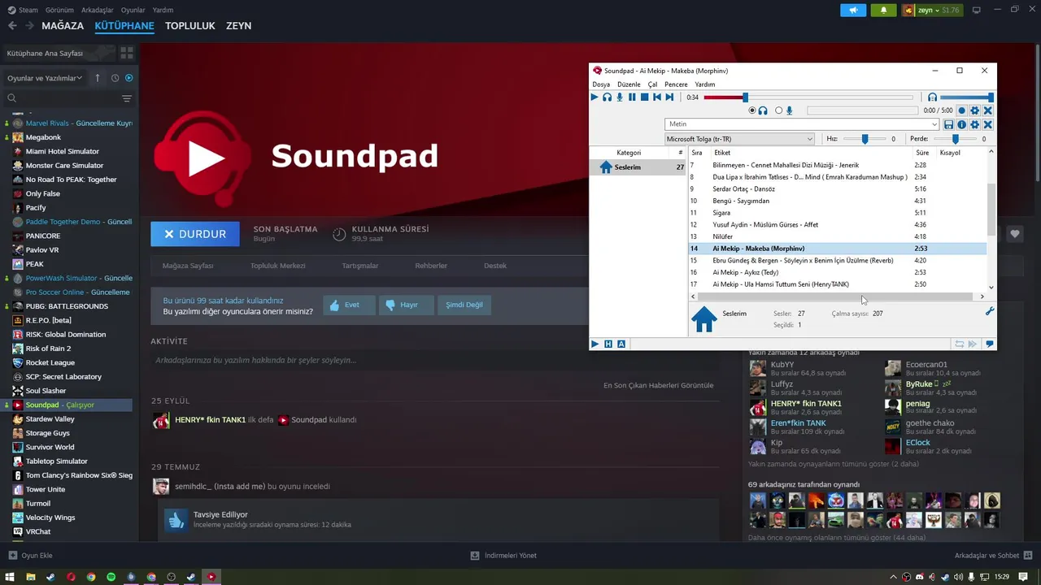The image size is (1041, 585).
Task: Recommend Soundpad with Evet thumbs up
Action: [x=349, y=305]
